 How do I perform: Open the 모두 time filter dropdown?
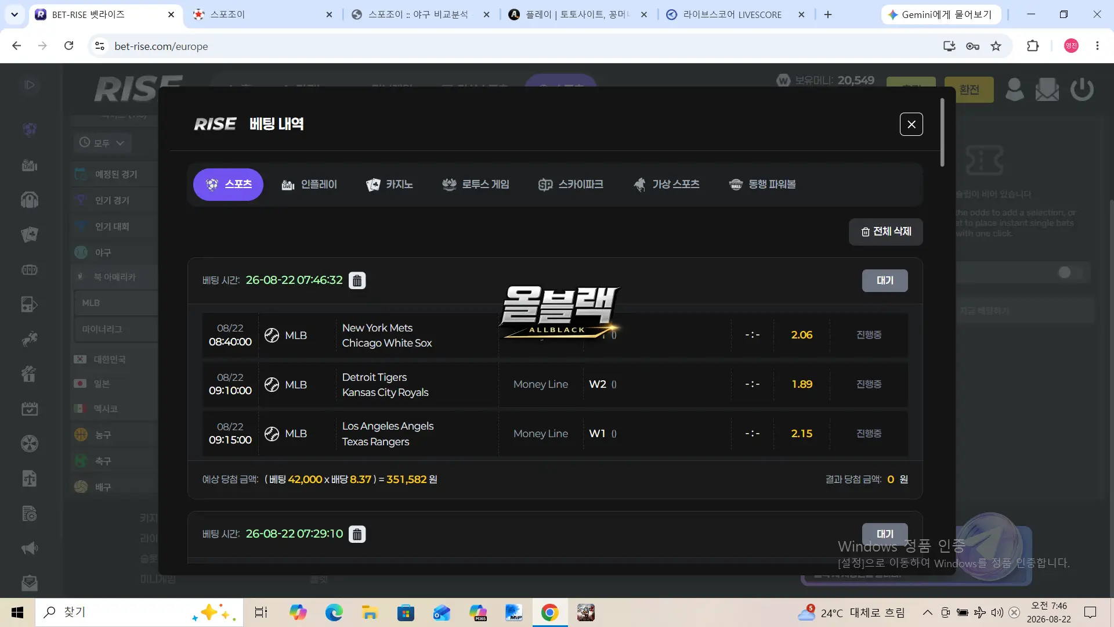click(x=102, y=143)
